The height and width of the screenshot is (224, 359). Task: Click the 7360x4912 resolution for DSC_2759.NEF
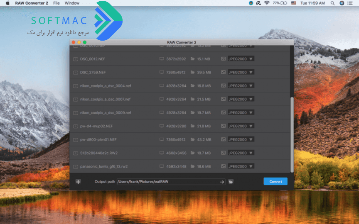point(176,73)
